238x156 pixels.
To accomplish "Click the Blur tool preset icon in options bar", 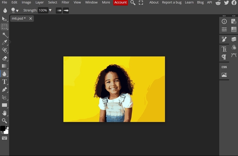I will 5,10.
